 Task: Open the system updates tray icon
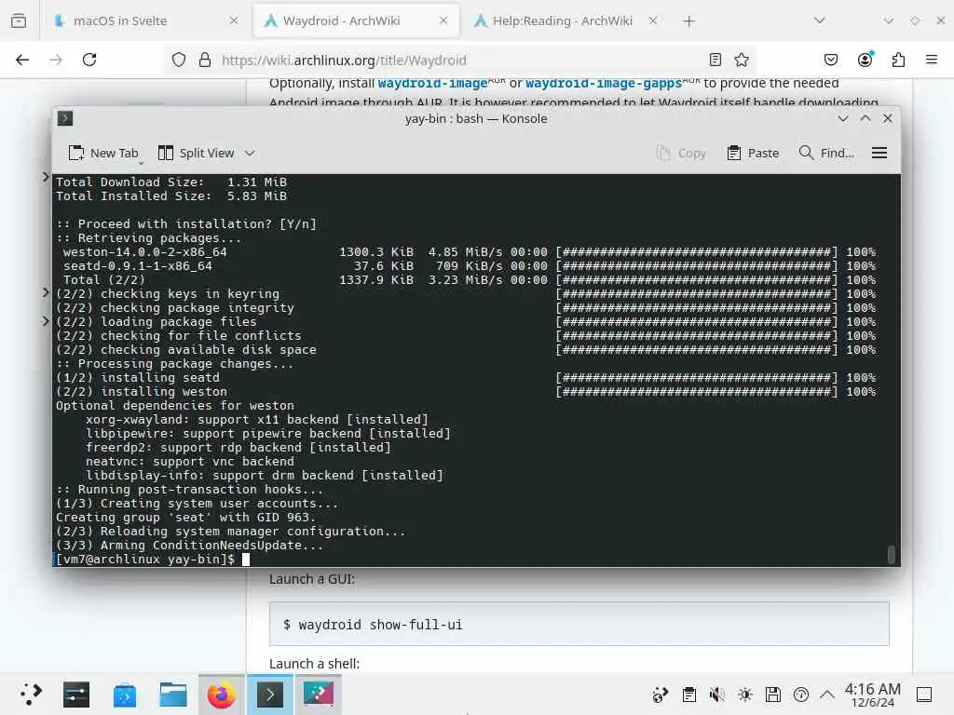[801, 695]
